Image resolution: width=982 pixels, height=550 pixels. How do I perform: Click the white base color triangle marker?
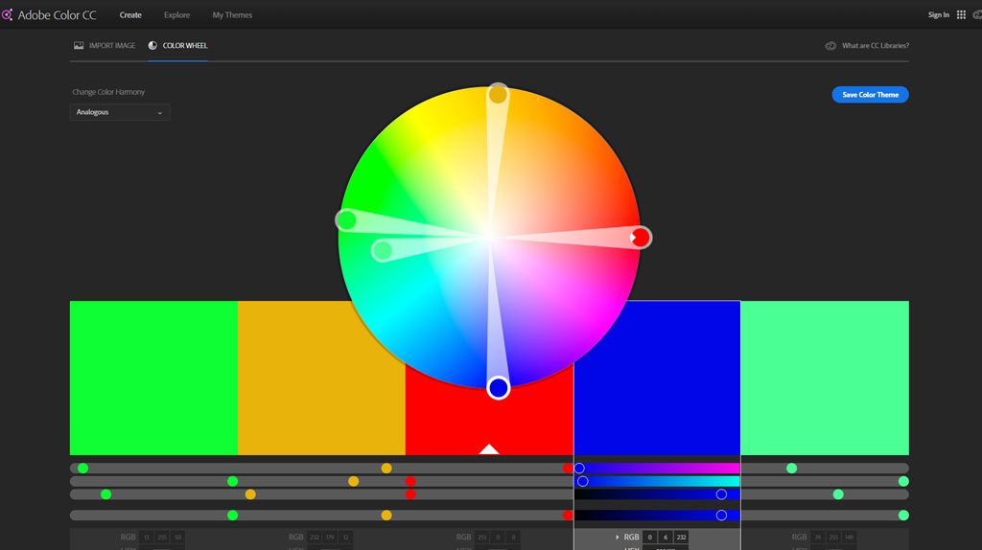[489, 448]
